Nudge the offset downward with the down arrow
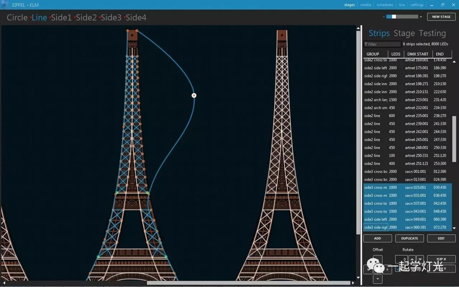 [378, 279]
